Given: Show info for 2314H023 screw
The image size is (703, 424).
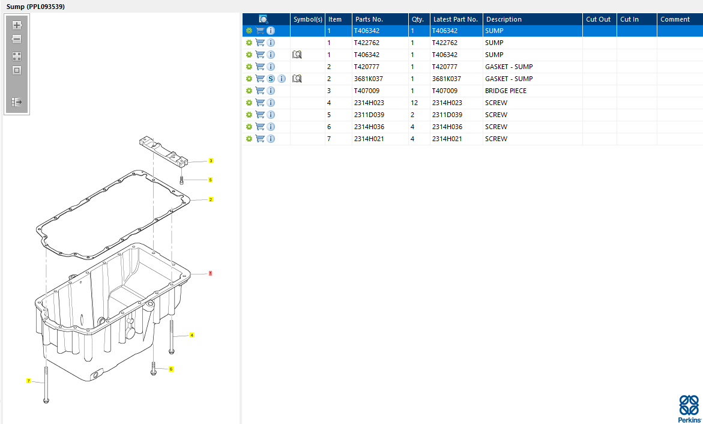Looking at the screenshot, I should (271, 103).
